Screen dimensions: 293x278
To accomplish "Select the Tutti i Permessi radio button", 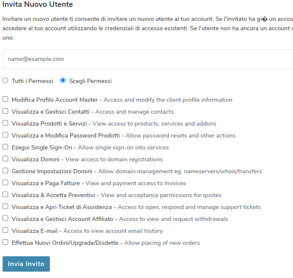I will point(6,80).
